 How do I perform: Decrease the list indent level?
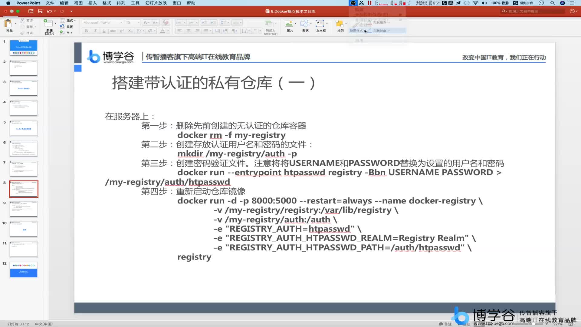[x=205, y=22]
